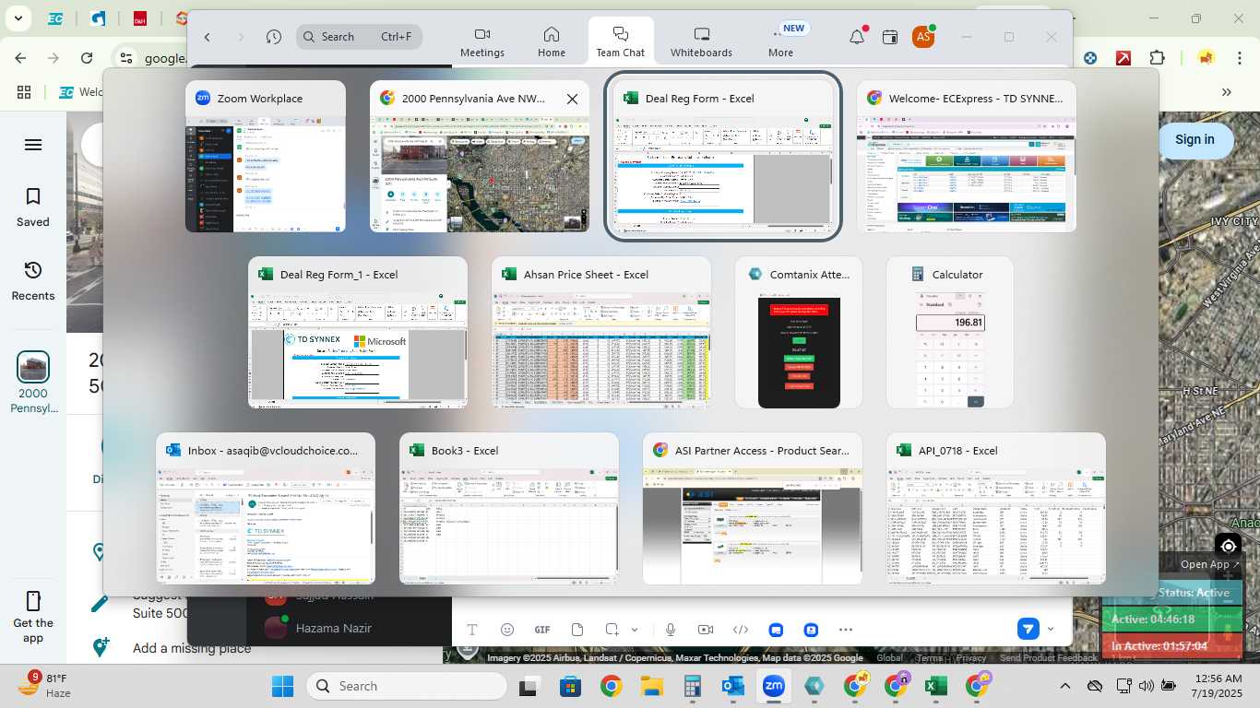Open the AS profile avatar in Zoom
The width and height of the screenshot is (1260, 708).
[x=922, y=37]
